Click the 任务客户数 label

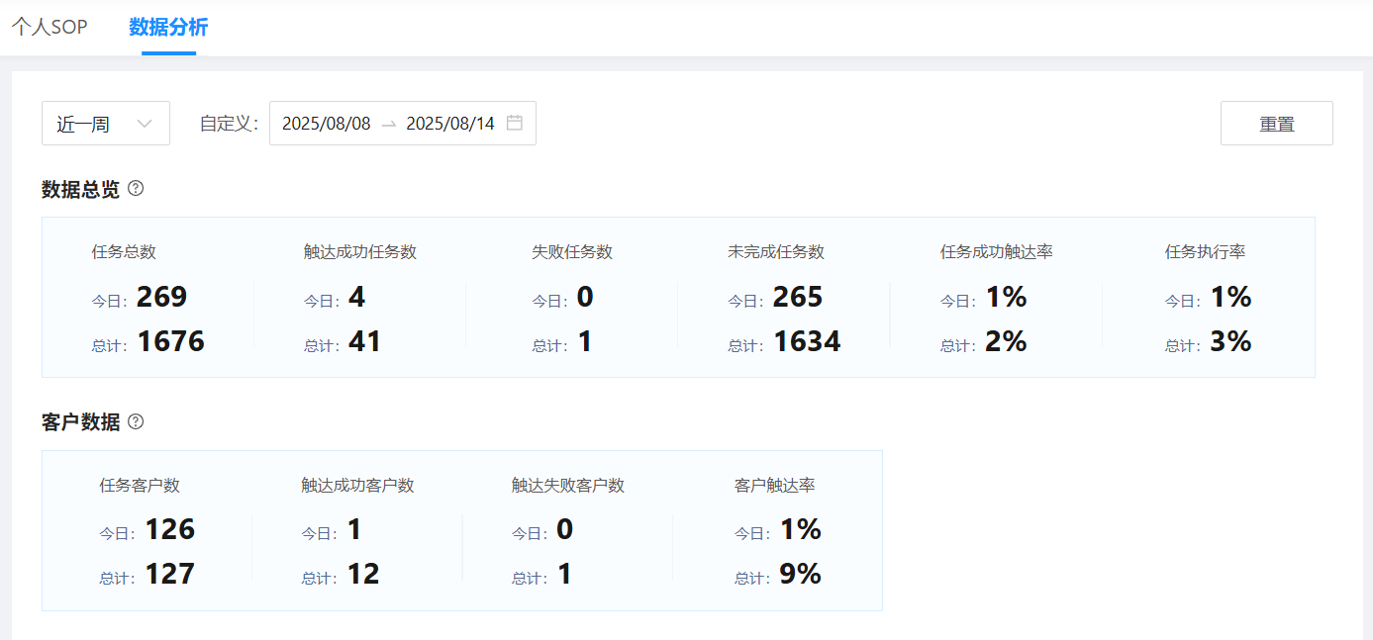(140, 486)
